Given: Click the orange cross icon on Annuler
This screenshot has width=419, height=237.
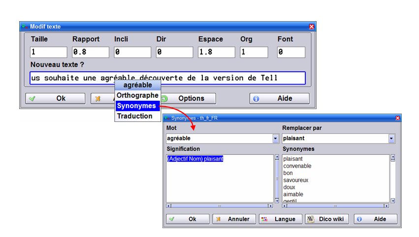Looking at the screenshot, I should (218, 219).
